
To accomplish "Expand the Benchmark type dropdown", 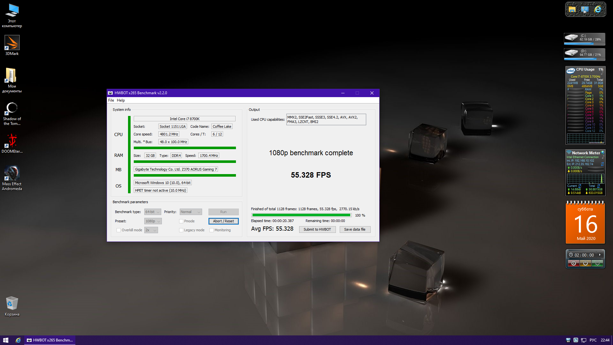I will tap(152, 212).
